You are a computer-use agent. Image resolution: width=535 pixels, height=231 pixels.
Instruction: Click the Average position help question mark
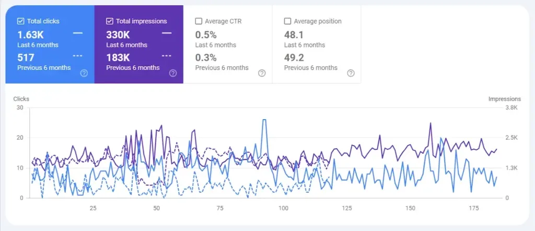351,73
